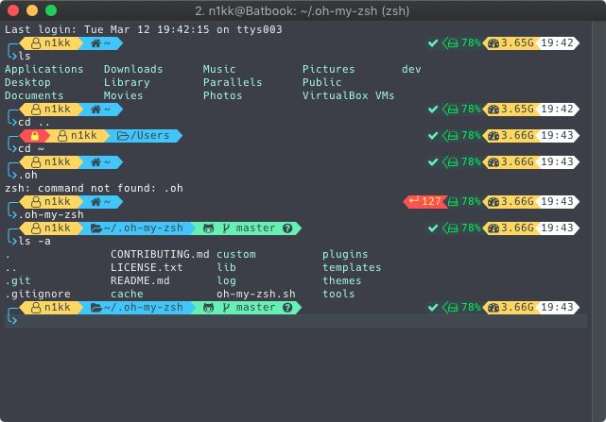Screen dimensions: 606x422
Task: Select the 'tools' entry in the listing
Action: [338, 295]
